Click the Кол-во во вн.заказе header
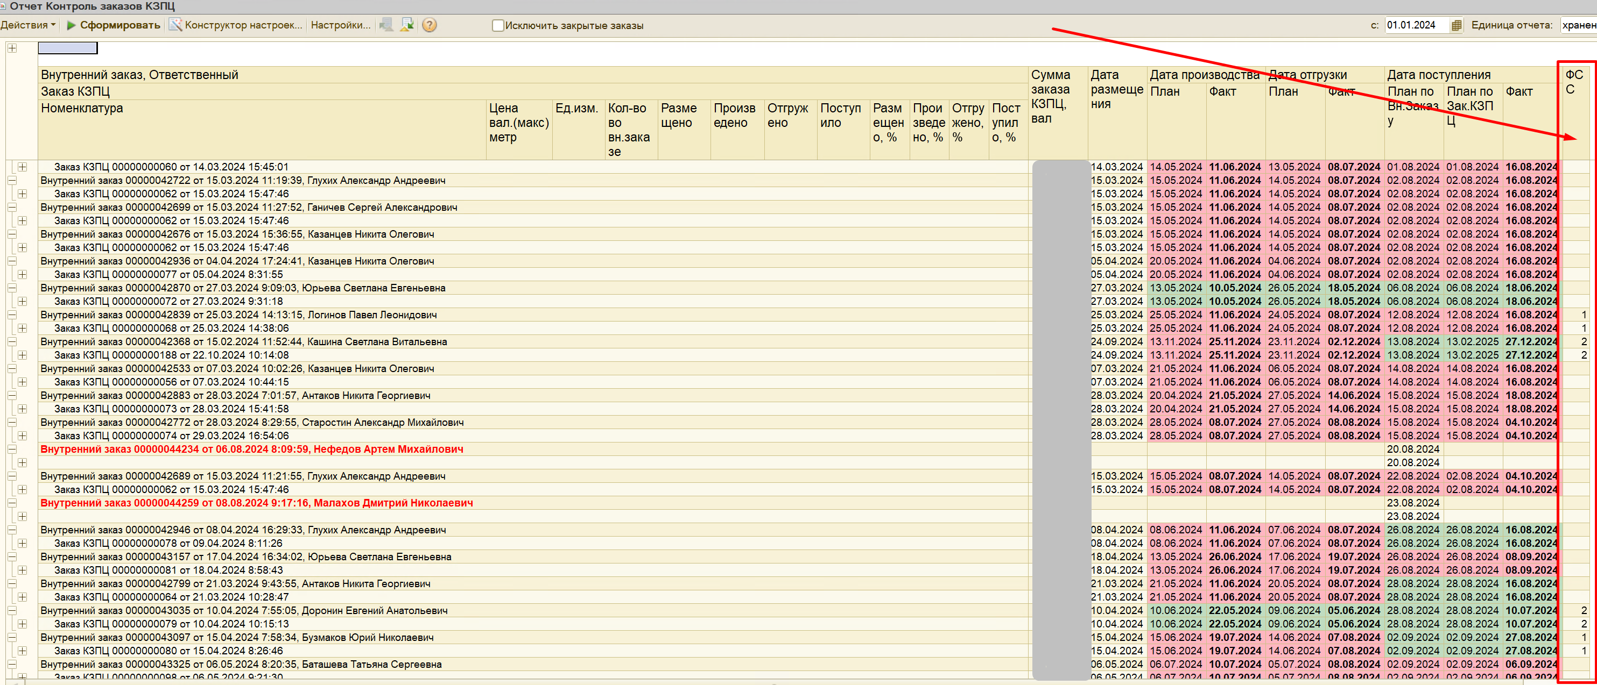Screen dimensions: 1597x685 [x=631, y=130]
